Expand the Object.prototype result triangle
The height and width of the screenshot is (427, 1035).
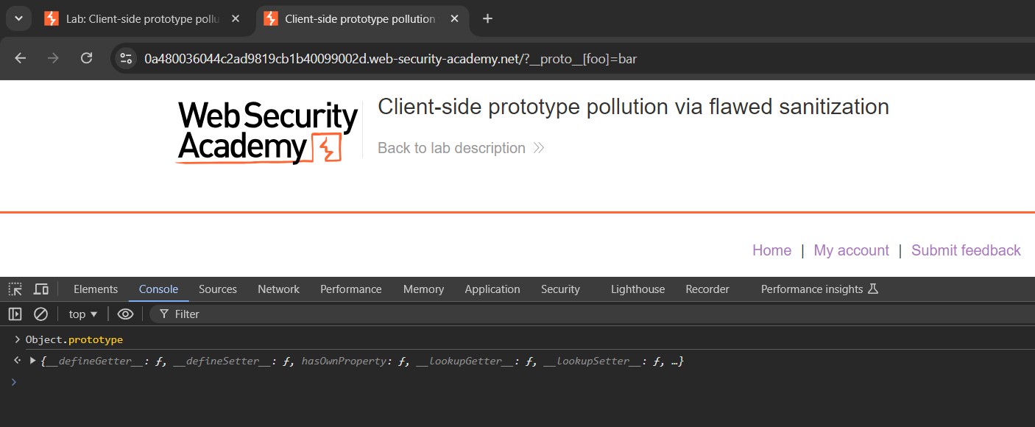(x=32, y=361)
